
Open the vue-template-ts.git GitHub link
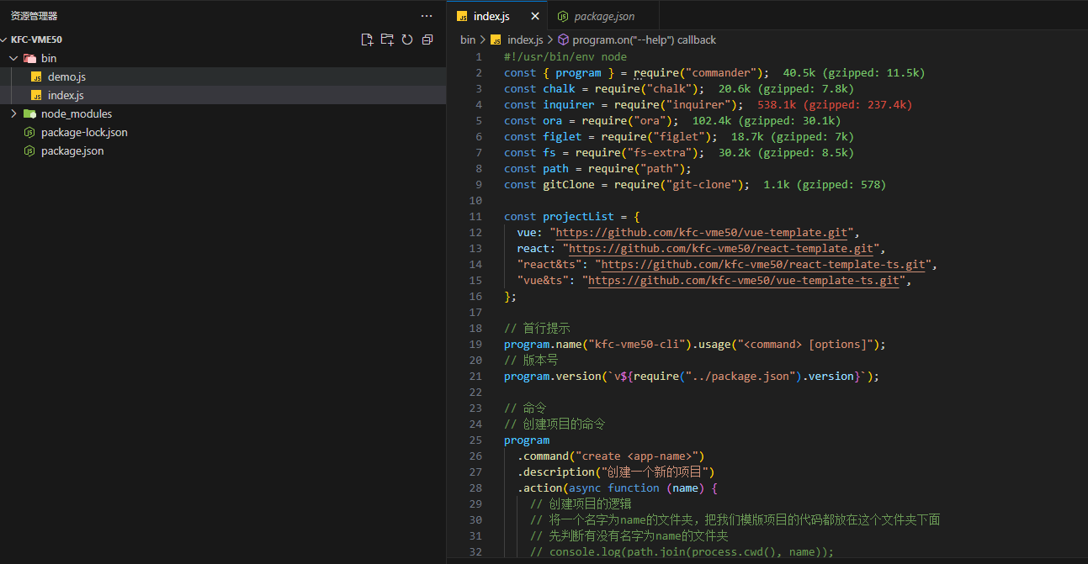(x=744, y=280)
